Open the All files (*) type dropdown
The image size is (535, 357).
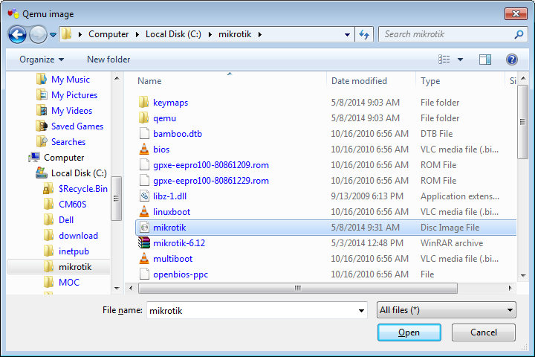(447, 310)
